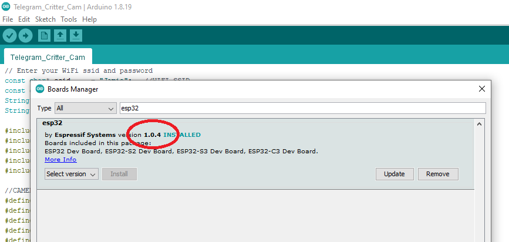Screen dimensions: 509x242
Task: Click the Open sketch up-arrow icon
Action: 60,35
